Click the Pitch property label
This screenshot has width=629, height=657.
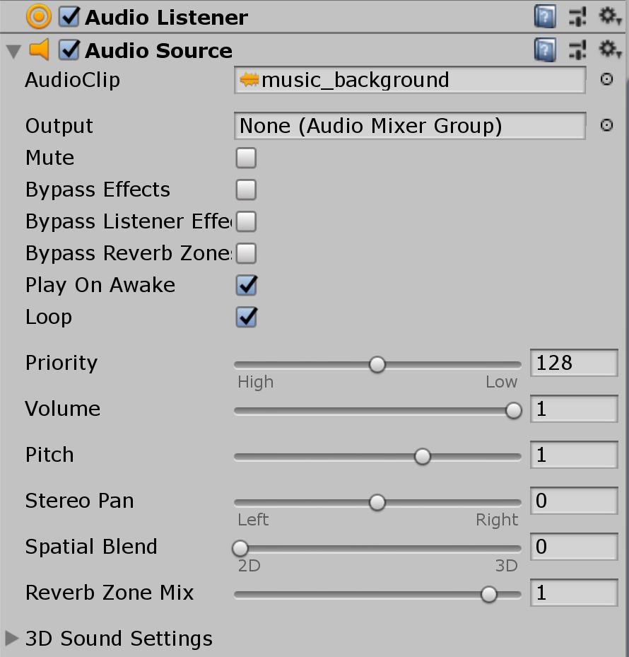(49, 455)
